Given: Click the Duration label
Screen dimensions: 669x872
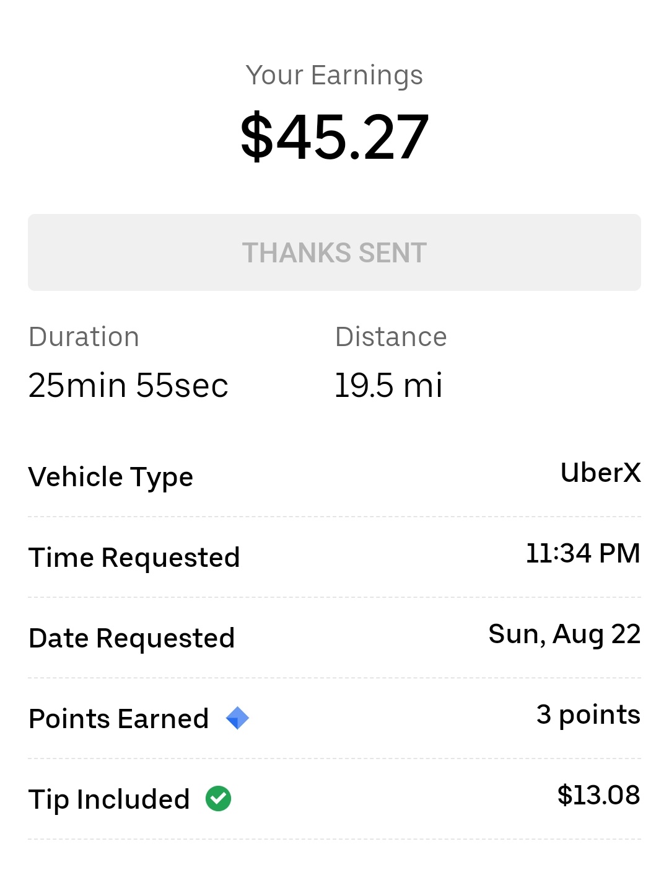Looking at the screenshot, I should (84, 337).
